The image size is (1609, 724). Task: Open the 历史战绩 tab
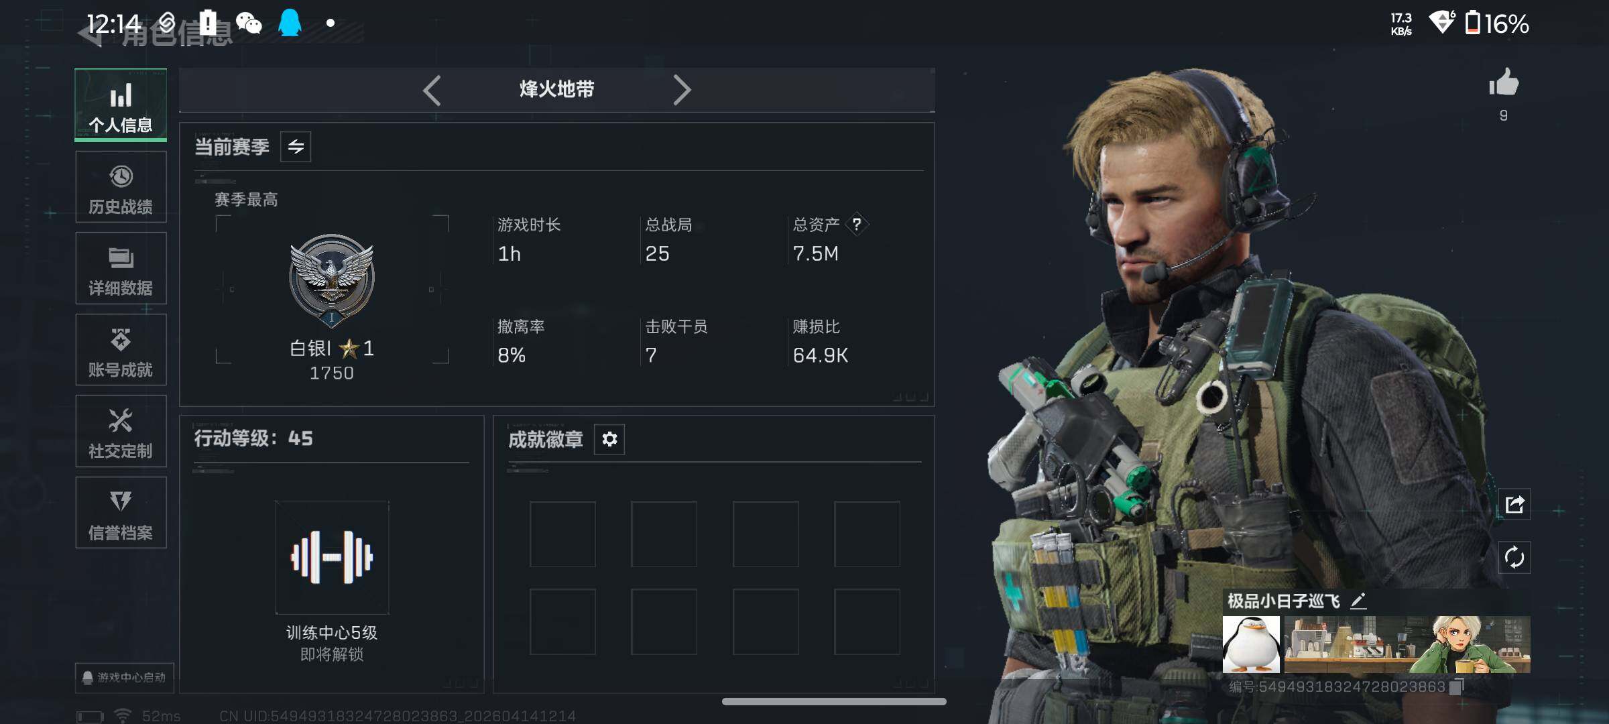coord(121,187)
